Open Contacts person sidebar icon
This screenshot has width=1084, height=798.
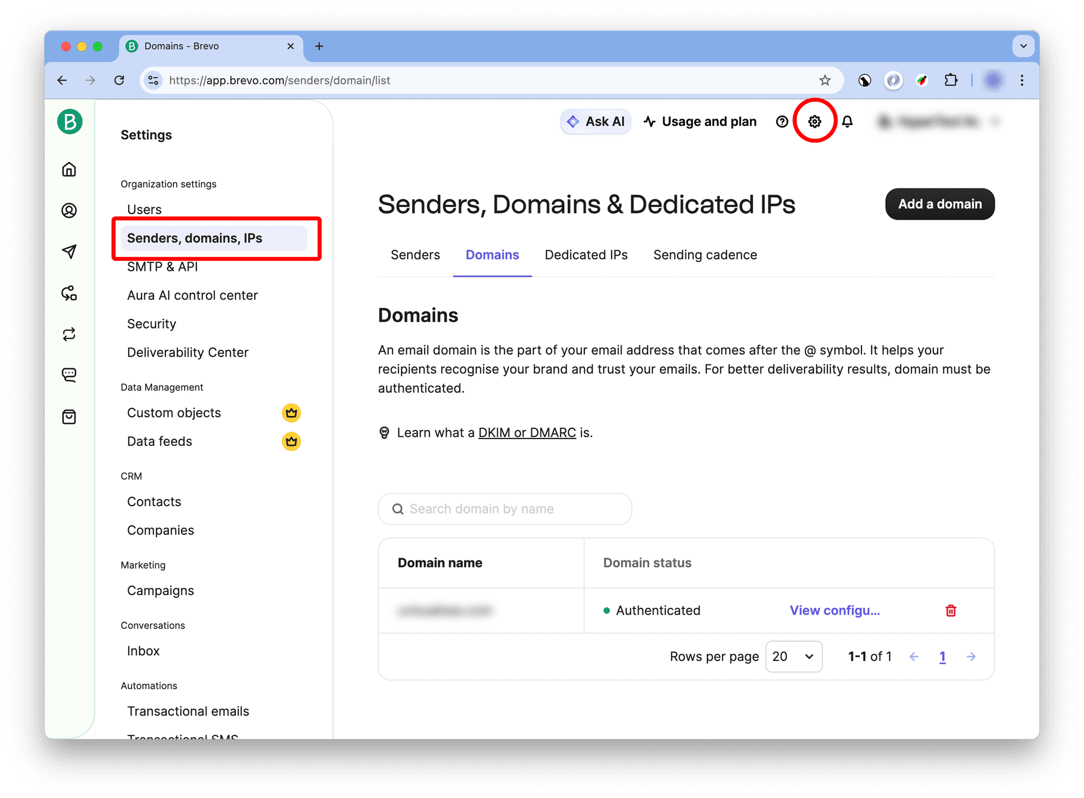tap(69, 211)
